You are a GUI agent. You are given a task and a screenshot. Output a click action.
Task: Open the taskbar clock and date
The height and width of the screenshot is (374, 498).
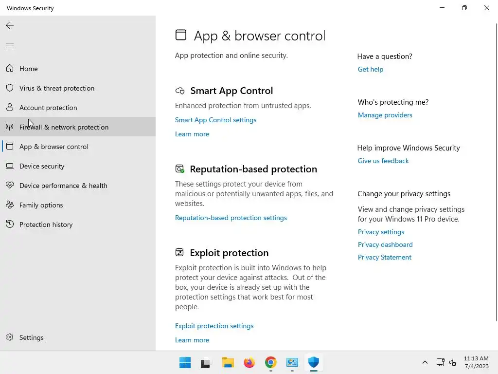click(476, 362)
